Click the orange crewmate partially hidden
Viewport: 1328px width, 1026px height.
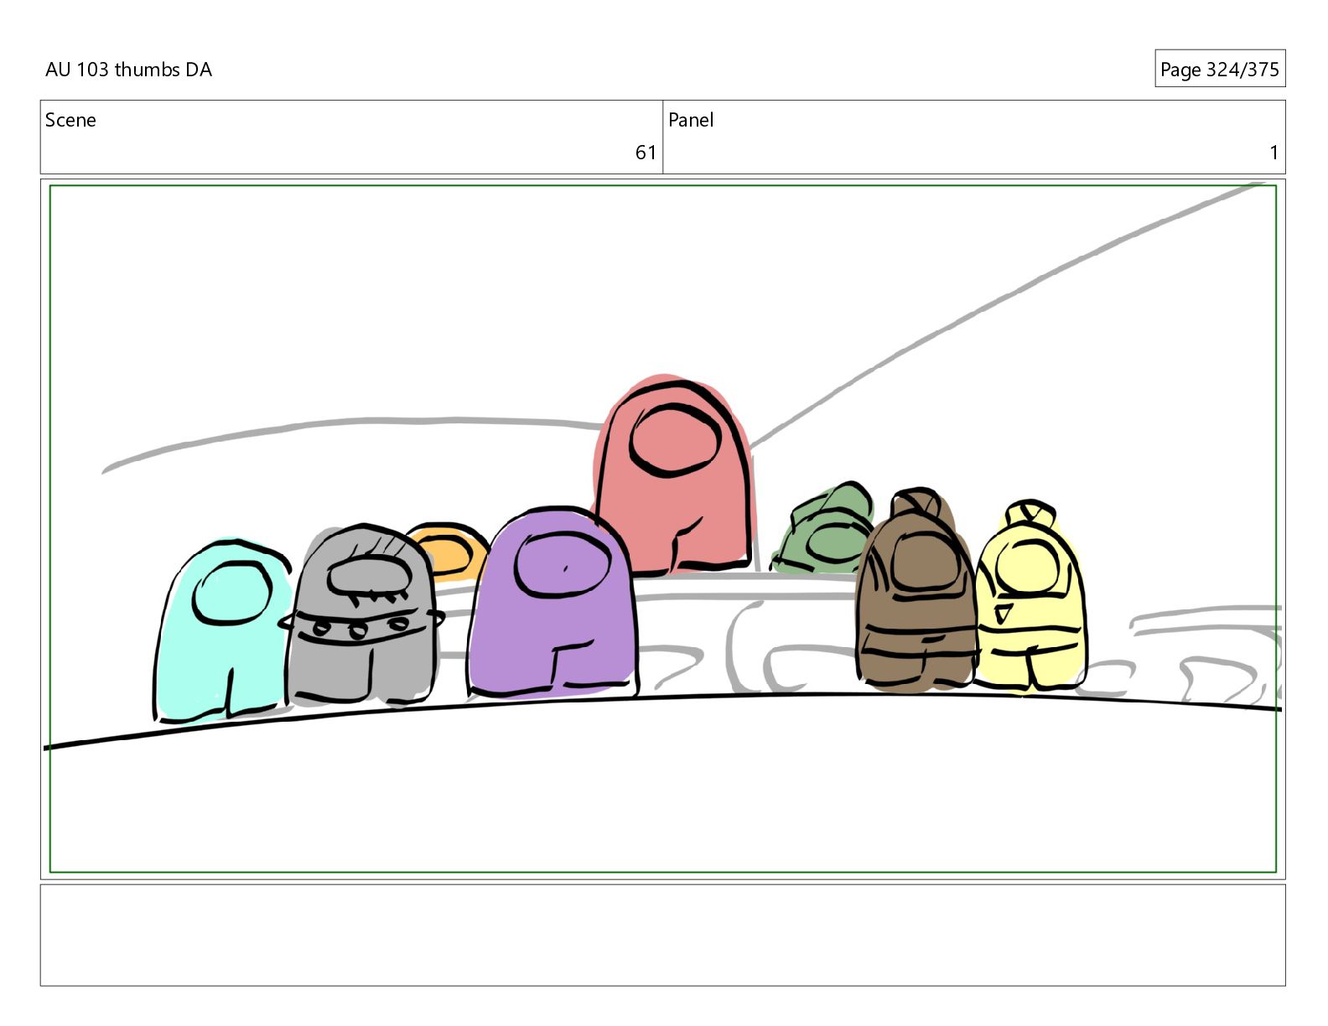449,551
